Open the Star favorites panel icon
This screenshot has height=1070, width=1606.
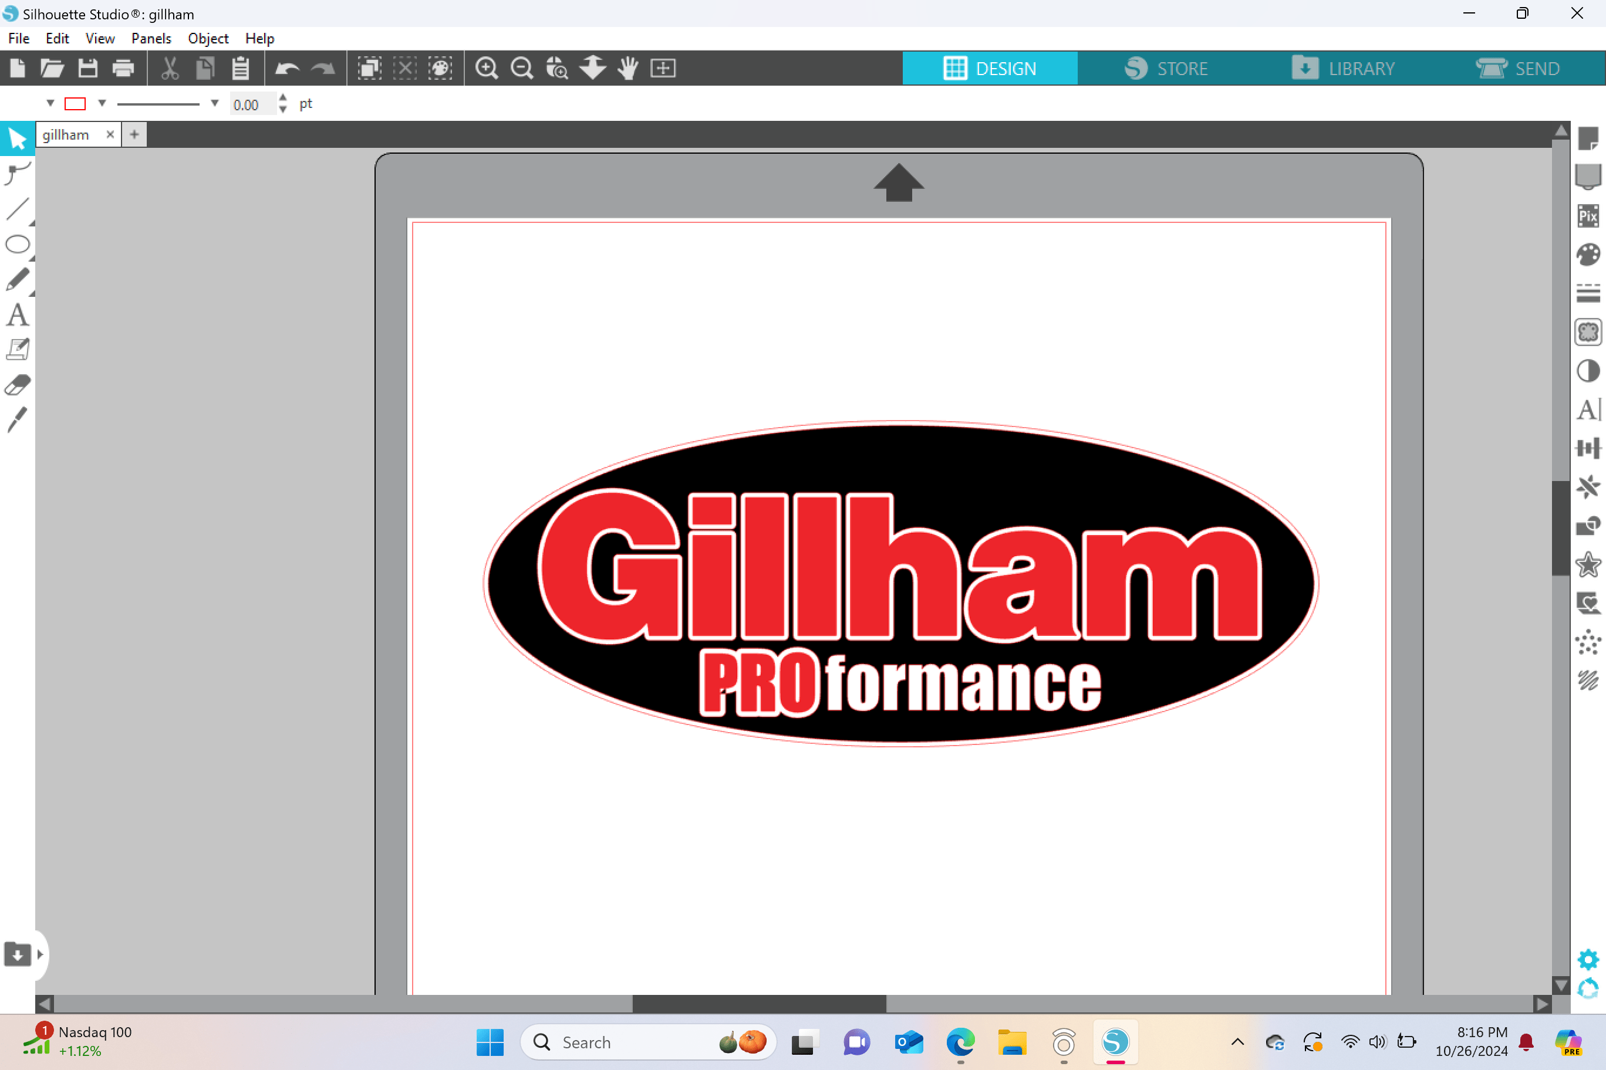1588,564
